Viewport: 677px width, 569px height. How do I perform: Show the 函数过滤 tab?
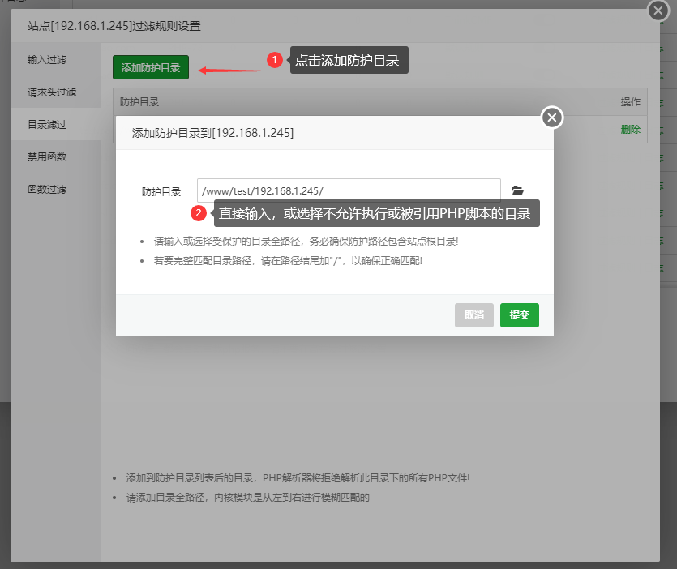point(47,190)
